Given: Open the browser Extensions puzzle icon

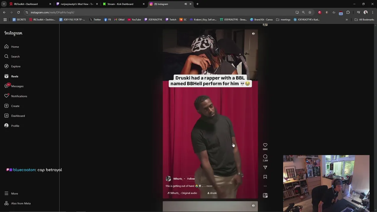Looking at the screenshot, I should click(348, 12).
